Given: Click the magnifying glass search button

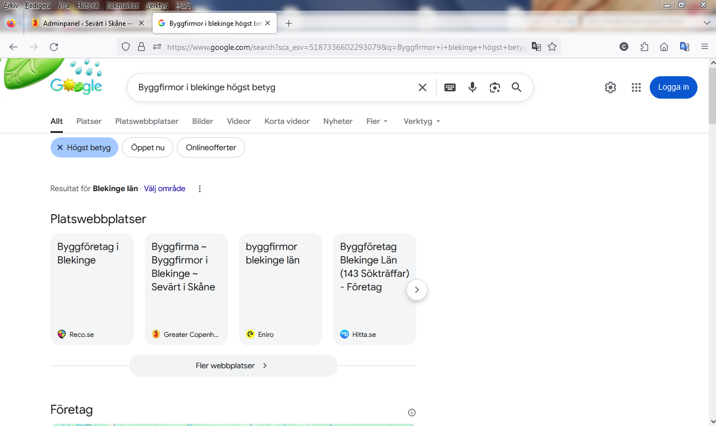Looking at the screenshot, I should pos(516,87).
